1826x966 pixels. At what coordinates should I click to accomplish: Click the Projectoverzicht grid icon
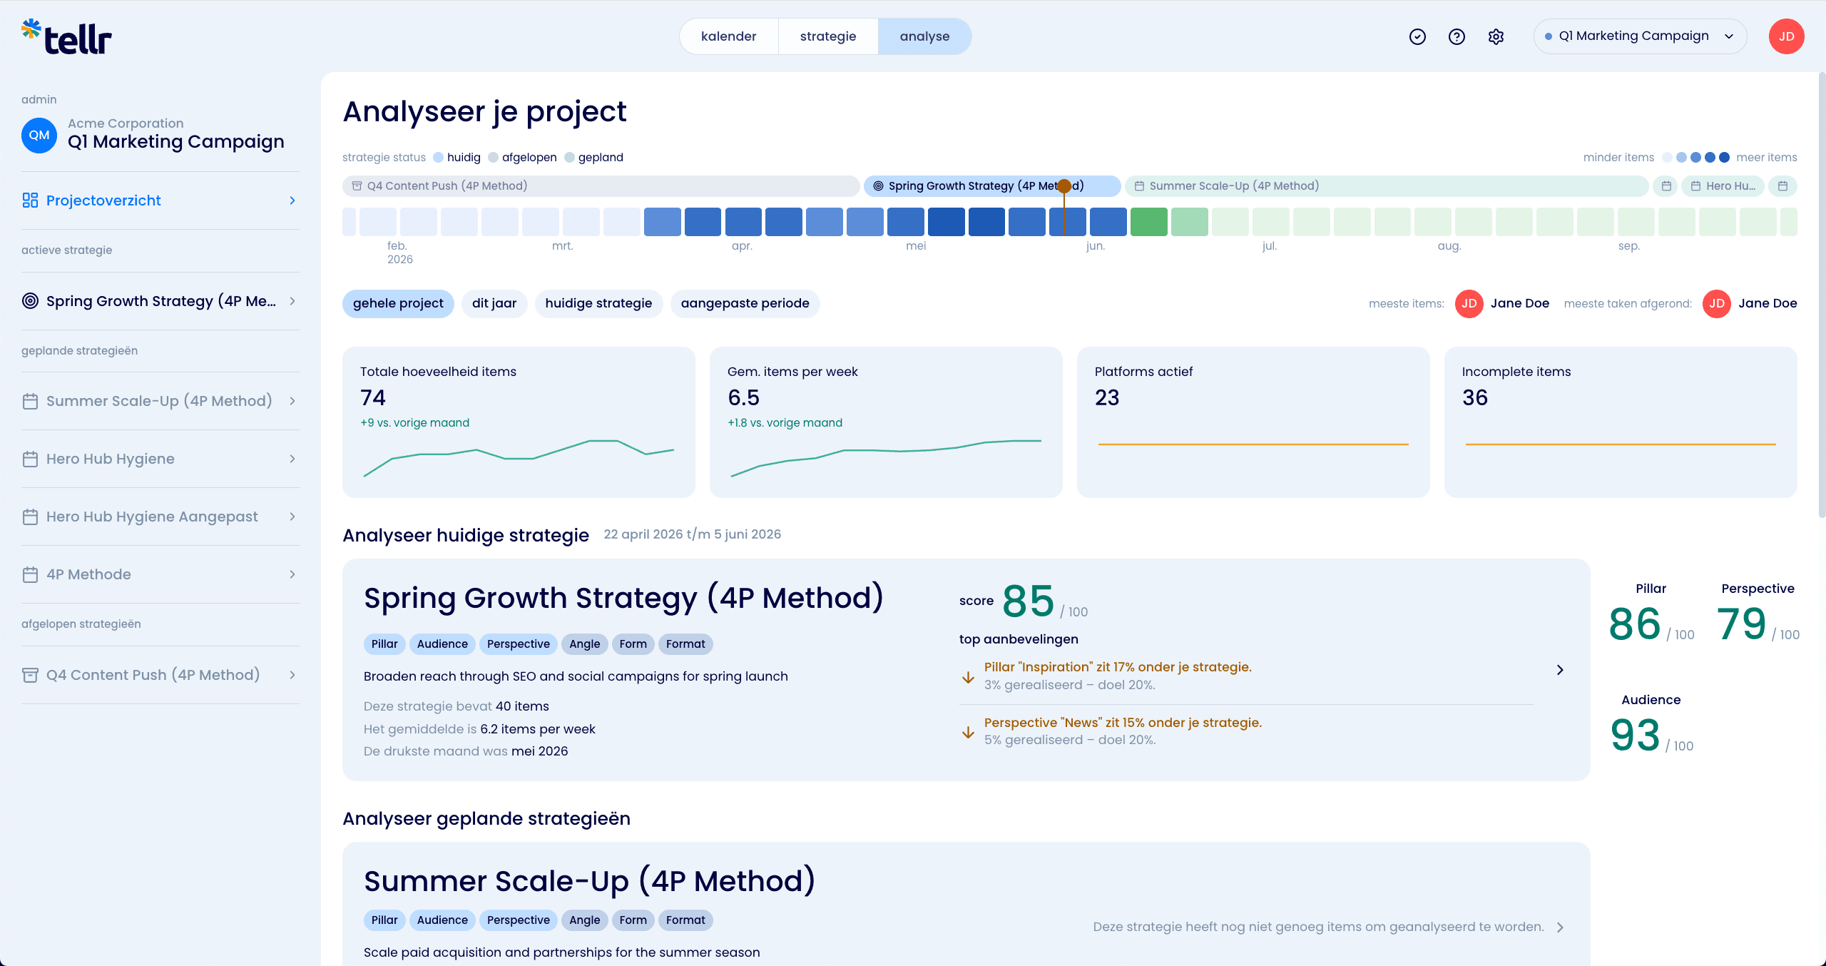click(x=30, y=200)
